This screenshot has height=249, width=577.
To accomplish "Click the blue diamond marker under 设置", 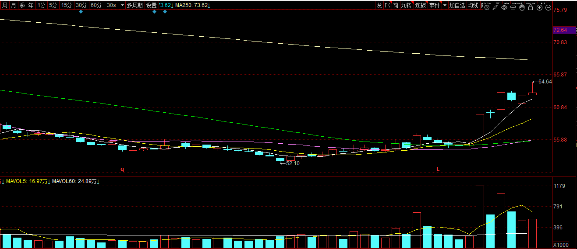I will click(x=154, y=12).
